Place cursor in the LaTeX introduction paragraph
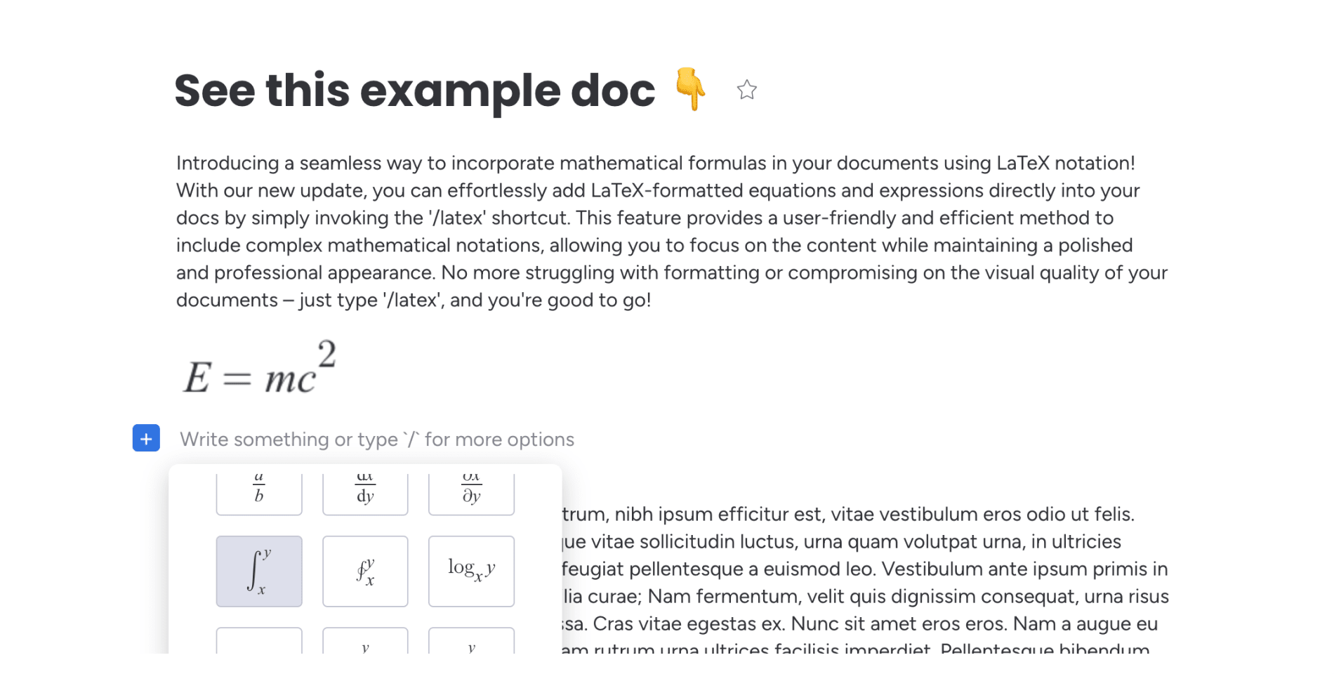Screen dimensions: 1334x674 (672, 232)
